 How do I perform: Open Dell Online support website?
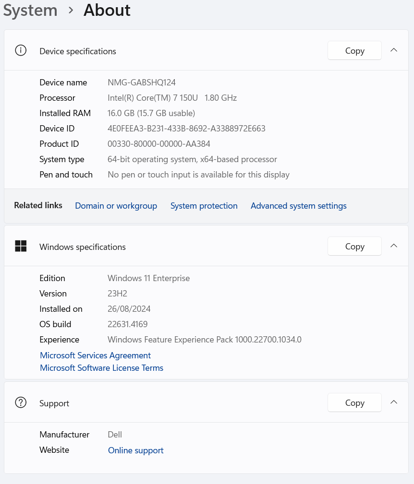click(x=135, y=450)
